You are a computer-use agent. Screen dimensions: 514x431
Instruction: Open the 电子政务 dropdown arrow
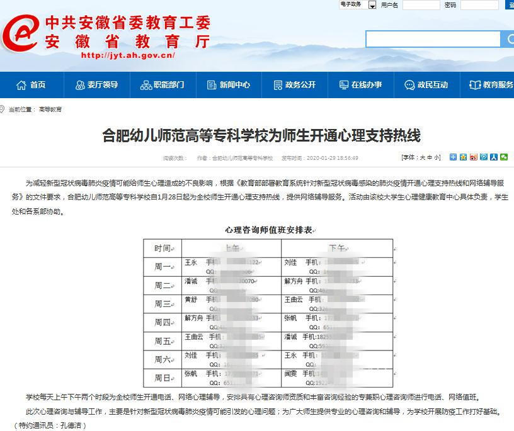tap(372, 5)
